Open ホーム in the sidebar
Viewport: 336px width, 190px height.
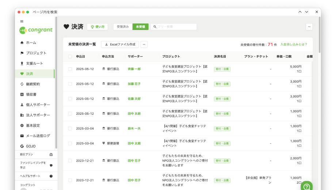click(35, 43)
